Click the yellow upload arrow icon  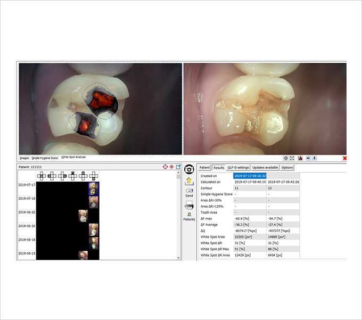coord(189,182)
